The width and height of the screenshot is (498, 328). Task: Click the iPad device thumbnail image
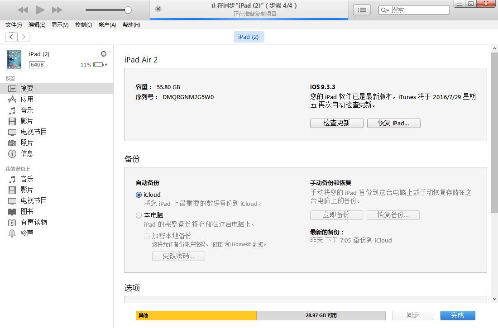[14, 59]
